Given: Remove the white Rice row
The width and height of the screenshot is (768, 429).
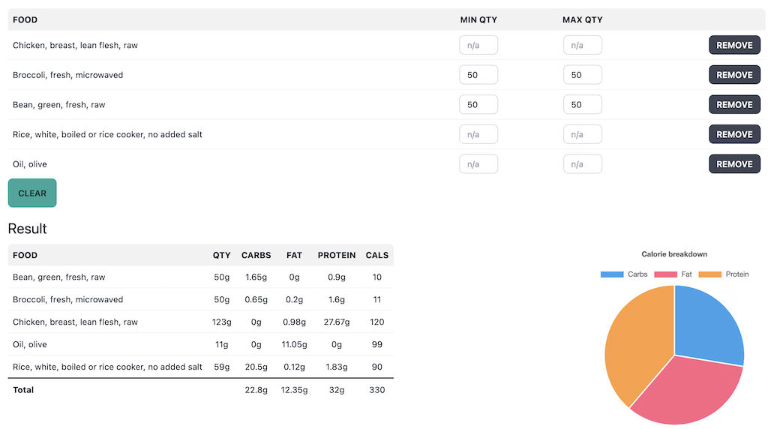Looking at the screenshot, I should pos(733,134).
